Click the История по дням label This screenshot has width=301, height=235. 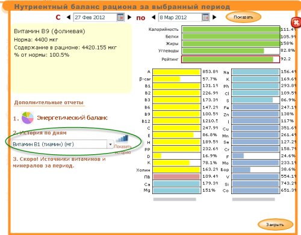[43, 133]
